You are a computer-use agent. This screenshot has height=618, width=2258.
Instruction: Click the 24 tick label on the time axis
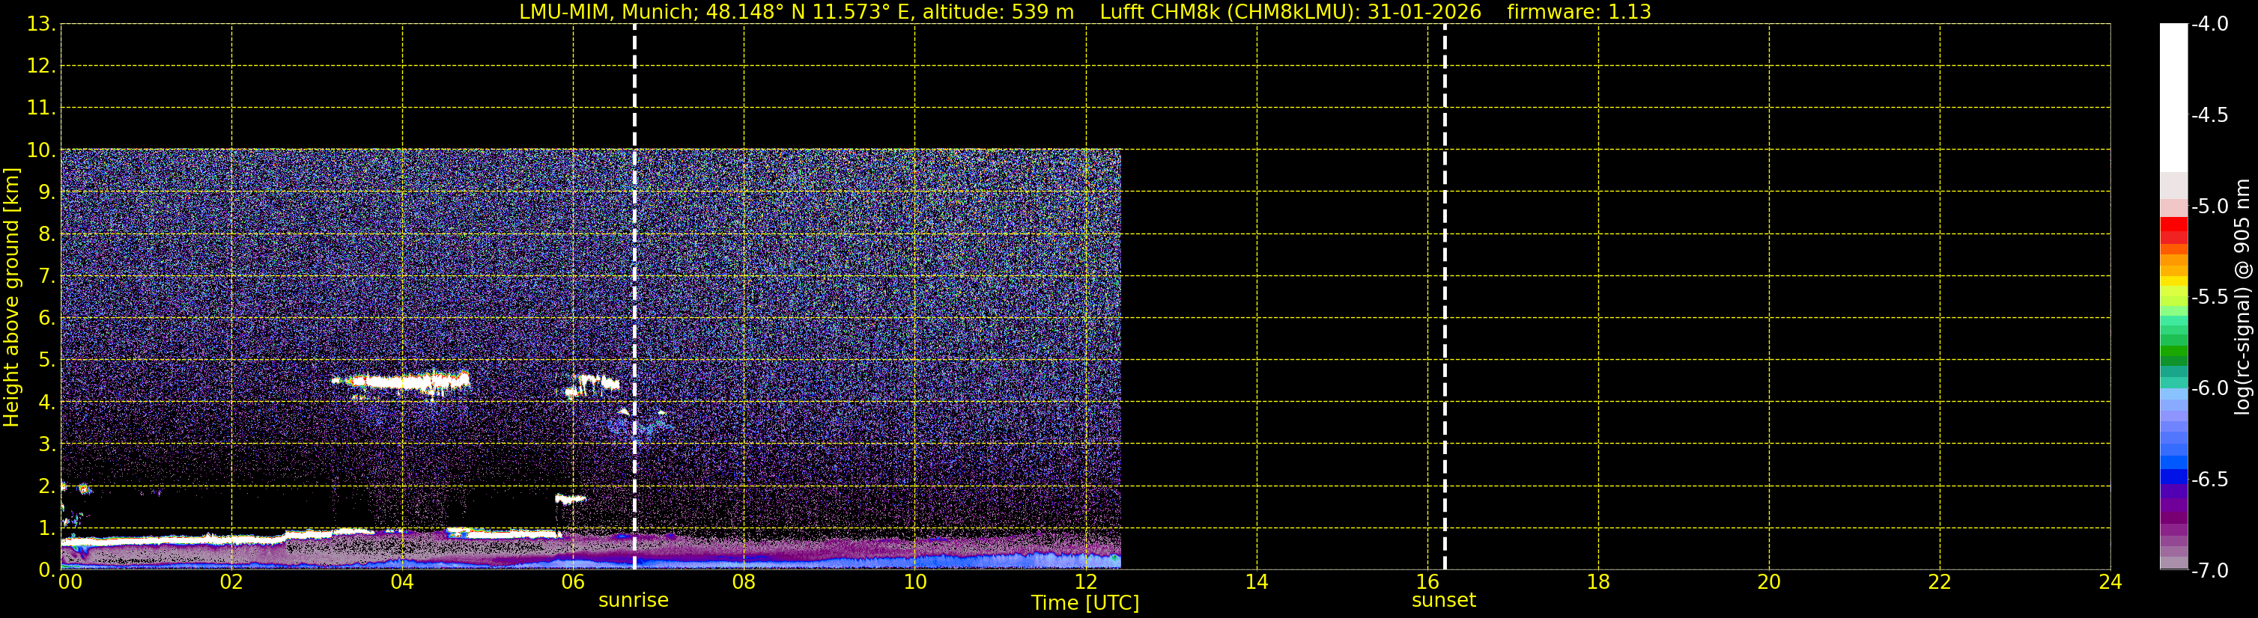coord(2110,582)
